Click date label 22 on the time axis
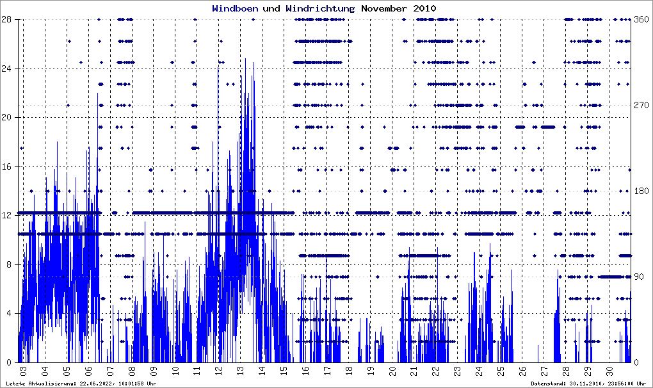This screenshot has width=653, height=388. pyautogui.click(x=435, y=371)
